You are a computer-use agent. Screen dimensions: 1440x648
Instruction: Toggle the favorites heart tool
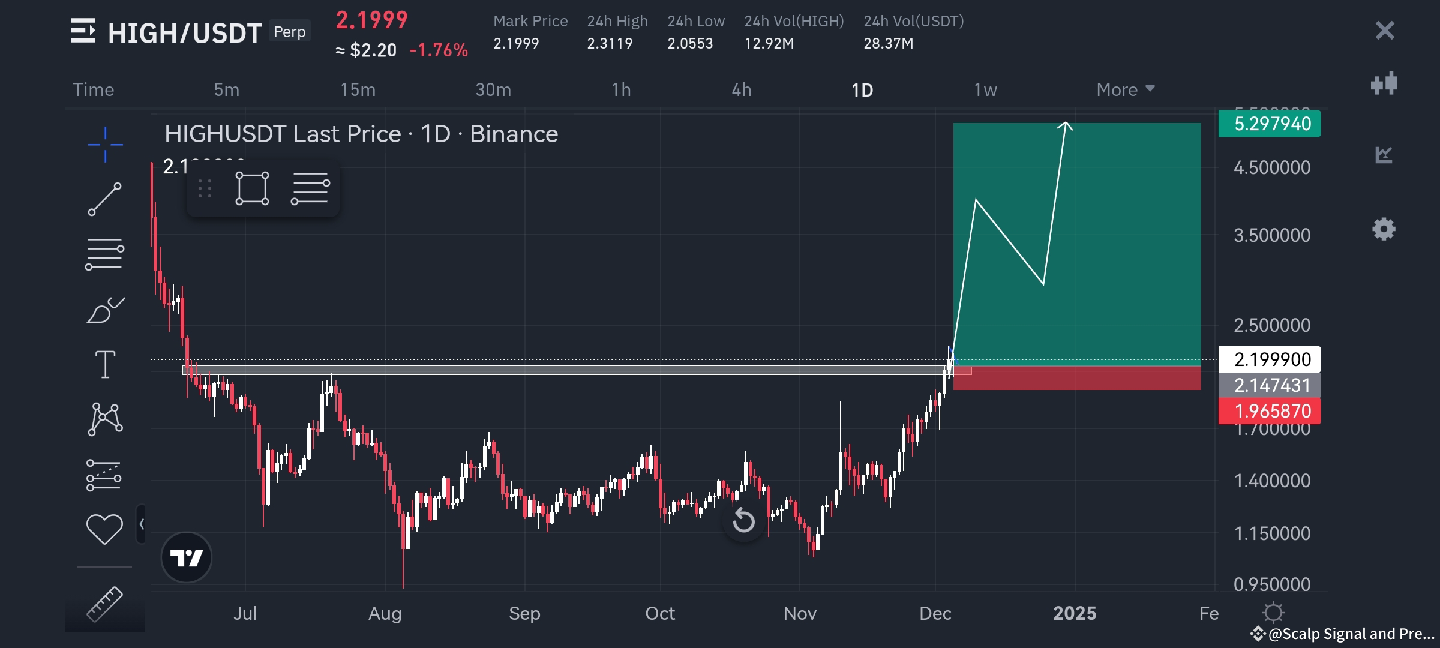point(105,528)
